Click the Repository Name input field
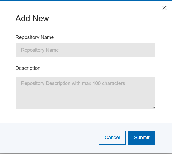The image size is (172, 154). click(x=85, y=50)
